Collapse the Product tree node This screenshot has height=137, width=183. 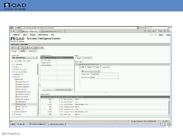point(12,77)
